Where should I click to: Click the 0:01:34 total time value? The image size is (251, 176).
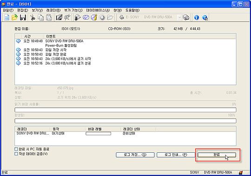tap(231, 93)
